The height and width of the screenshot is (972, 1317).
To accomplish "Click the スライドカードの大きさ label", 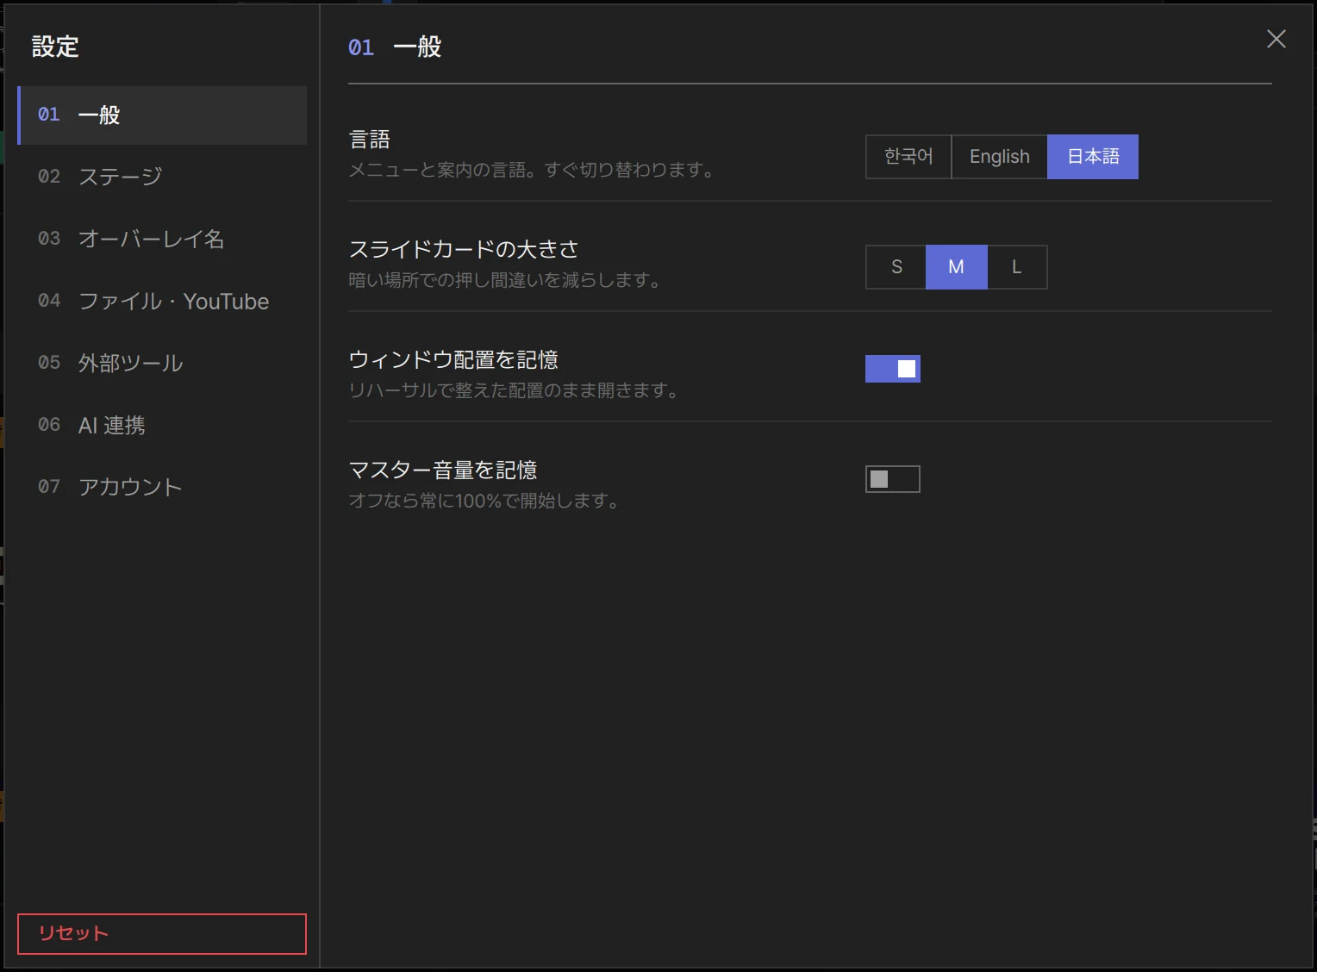I will 464,250.
